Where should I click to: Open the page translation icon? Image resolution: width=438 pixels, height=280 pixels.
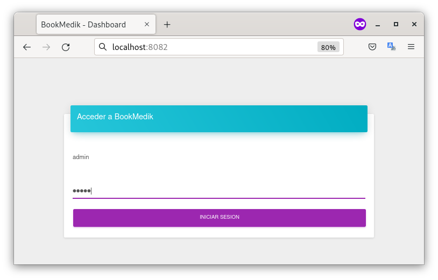[x=391, y=47]
